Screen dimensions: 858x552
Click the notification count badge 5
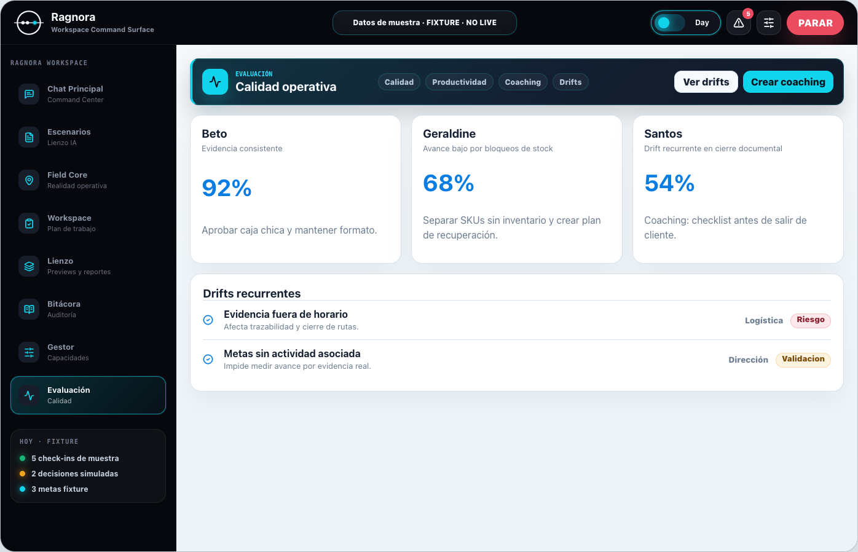748,14
